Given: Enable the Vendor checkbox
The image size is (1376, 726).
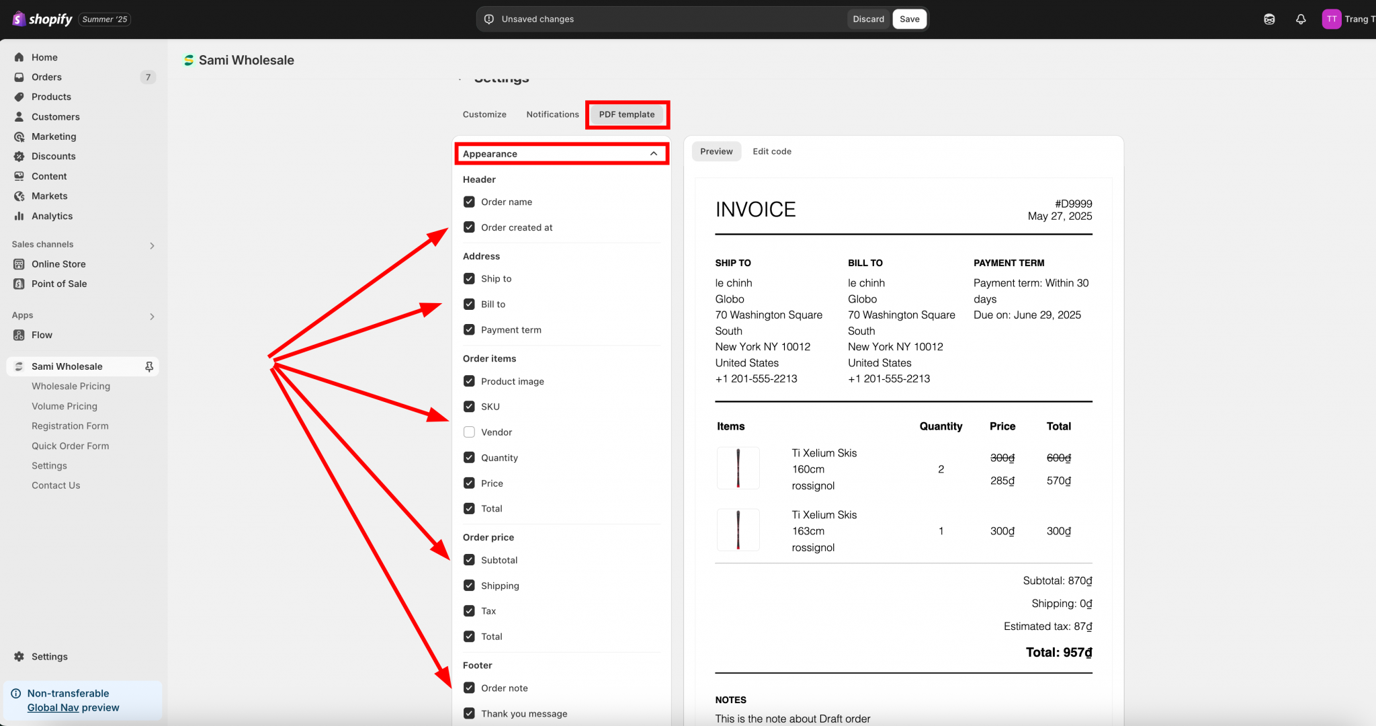Looking at the screenshot, I should click(x=469, y=432).
